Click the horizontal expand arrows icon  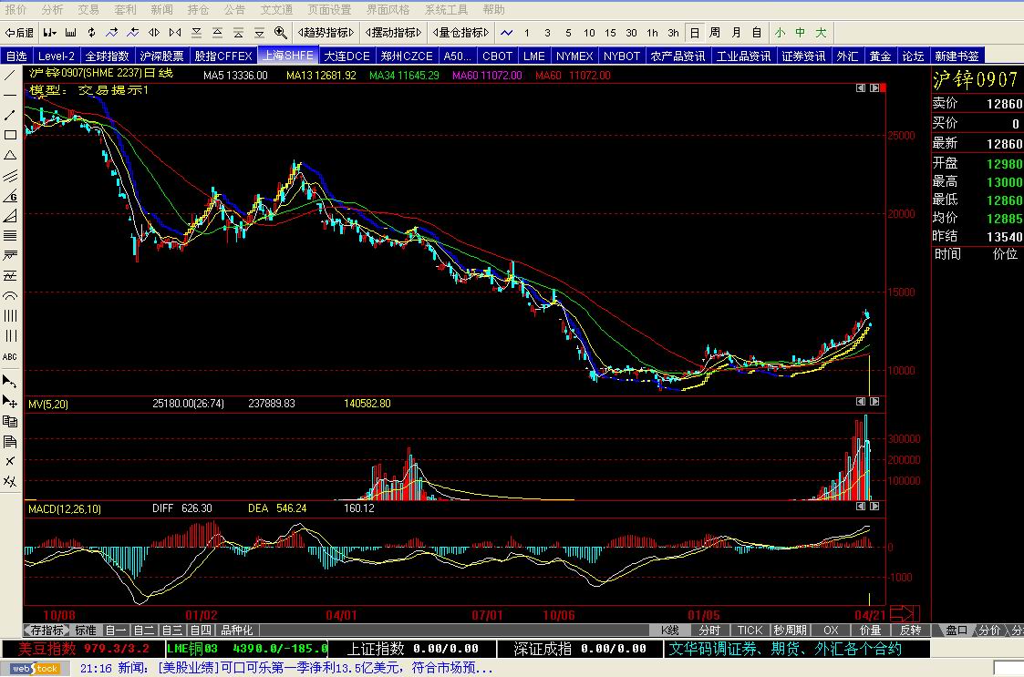coord(154,33)
